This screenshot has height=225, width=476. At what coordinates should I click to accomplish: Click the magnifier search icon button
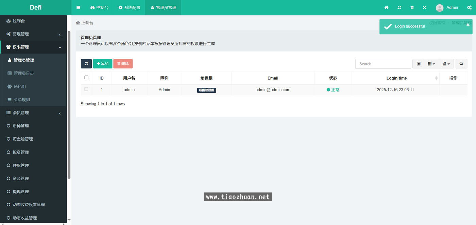(461, 64)
